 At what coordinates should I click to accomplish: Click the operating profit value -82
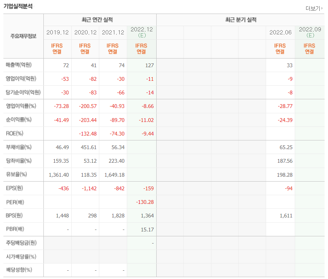click(93, 79)
